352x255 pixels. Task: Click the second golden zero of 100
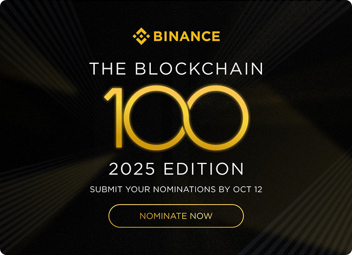[x=217, y=117]
